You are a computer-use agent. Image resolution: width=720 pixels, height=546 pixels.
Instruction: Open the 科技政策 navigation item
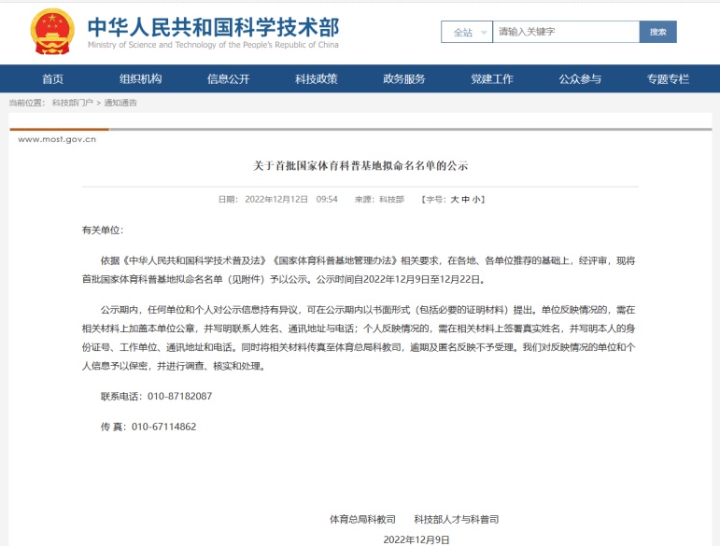(x=316, y=79)
